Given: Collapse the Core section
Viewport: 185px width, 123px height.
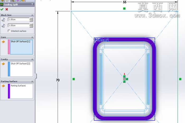Looking at the screenshot, I should [32, 37].
